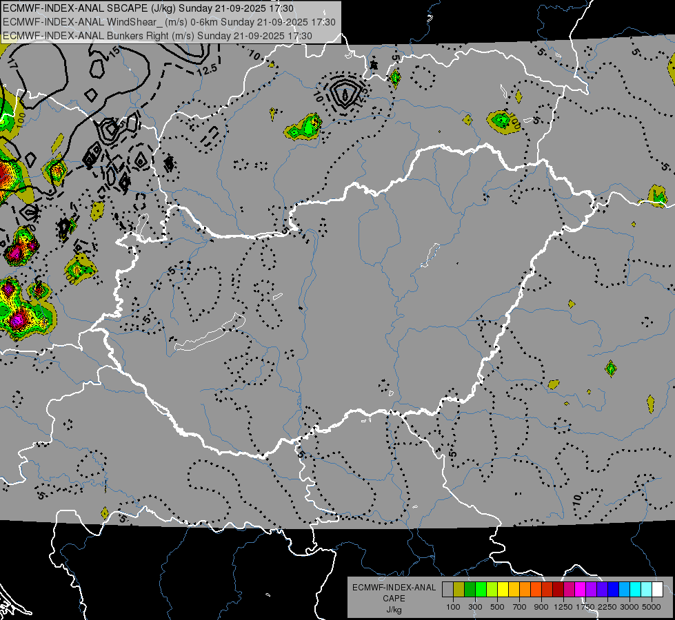Select the dark green swatch before 300

pyautogui.click(x=470, y=590)
